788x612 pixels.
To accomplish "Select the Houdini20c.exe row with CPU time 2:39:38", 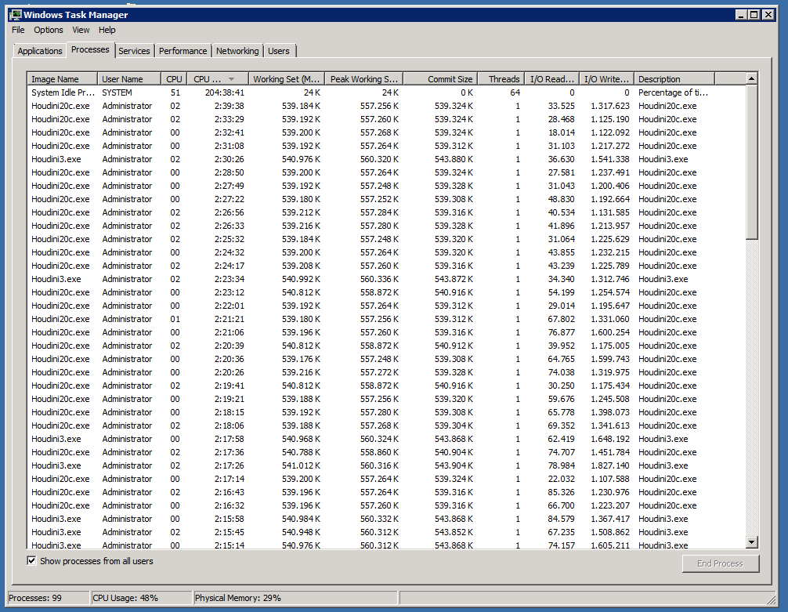I will [x=386, y=106].
